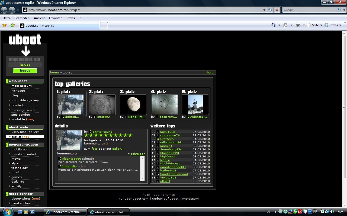Viewport: 347px width, 216px height.
Task: Select the moon gallery thumbnail
Action: tap(133, 104)
